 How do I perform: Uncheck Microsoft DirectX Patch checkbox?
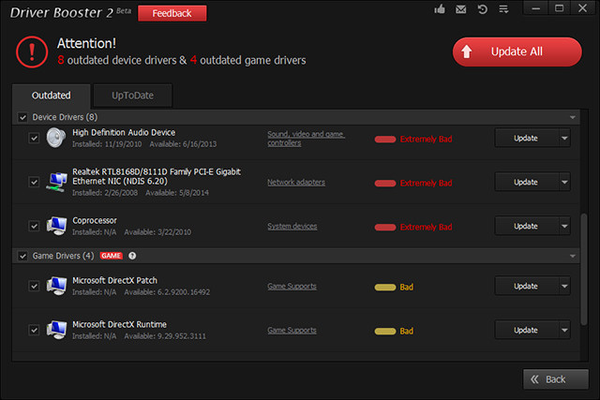tap(34, 286)
